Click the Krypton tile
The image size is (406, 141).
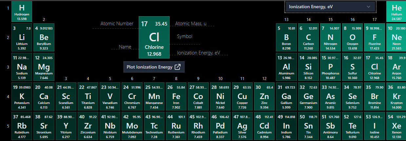click(x=396, y=97)
